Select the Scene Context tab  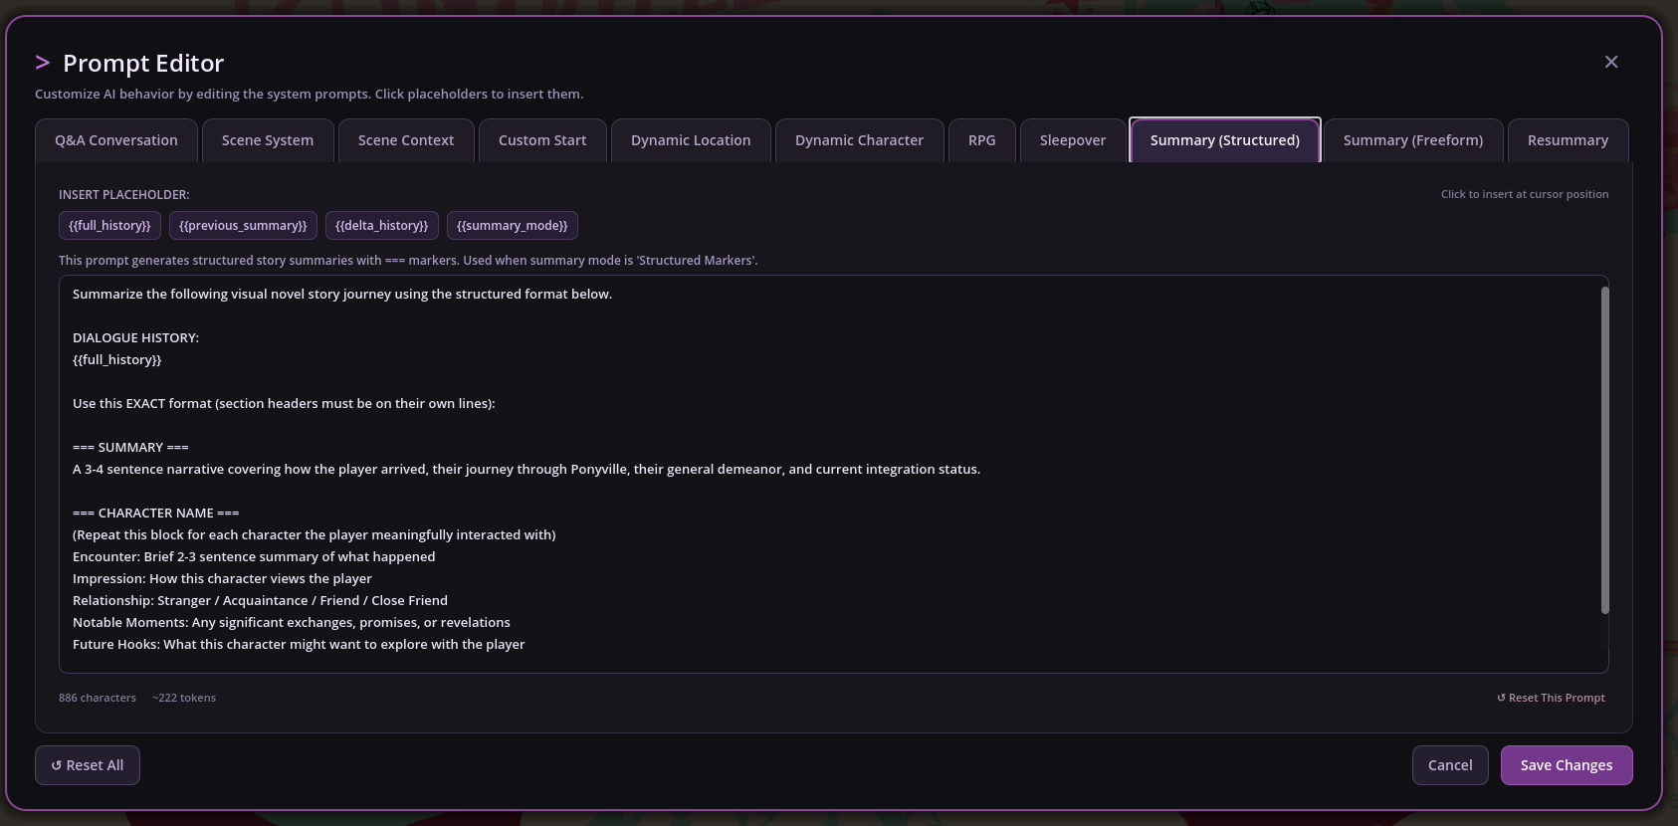pyautogui.click(x=406, y=140)
